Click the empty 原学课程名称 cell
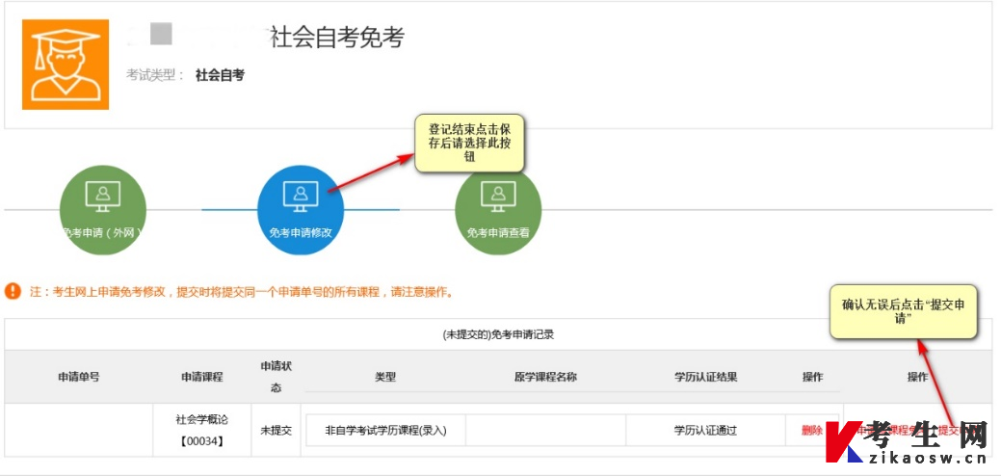1001x476 pixels. pos(546,431)
